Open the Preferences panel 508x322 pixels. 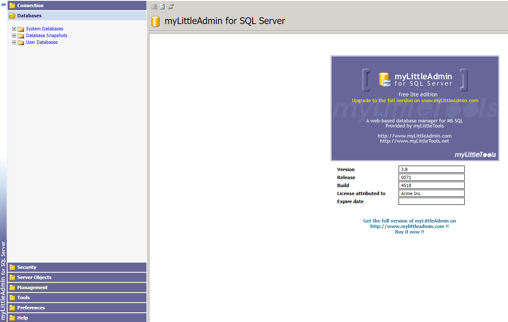point(77,308)
